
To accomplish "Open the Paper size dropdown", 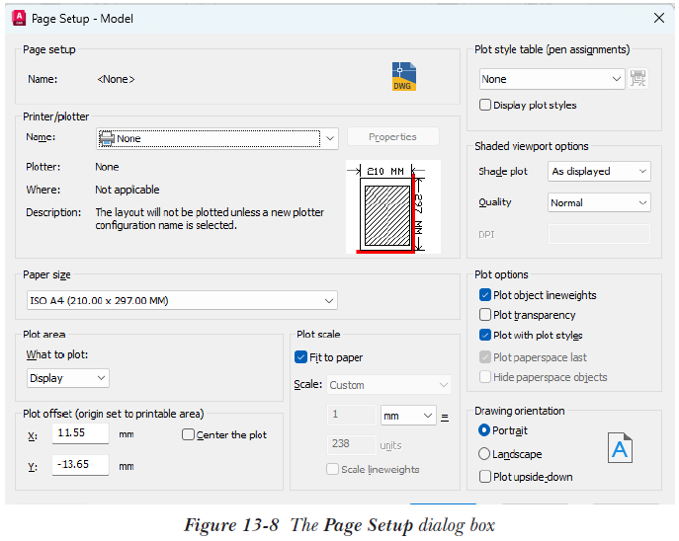I will point(182,300).
